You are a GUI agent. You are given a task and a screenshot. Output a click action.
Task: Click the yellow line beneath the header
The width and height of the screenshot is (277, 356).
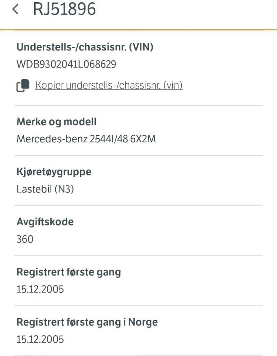tap(138, 29)
